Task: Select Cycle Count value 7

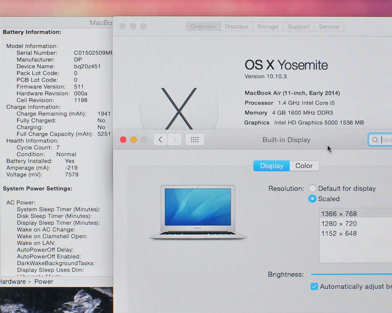Action: pos(57,148)
